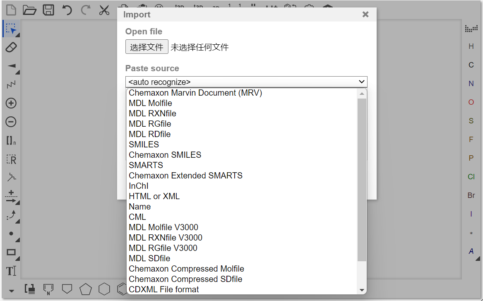This screenshot has width=483, height=301.
Task: Choose Phosphorus atom P
Action: (x=471, y=158)
